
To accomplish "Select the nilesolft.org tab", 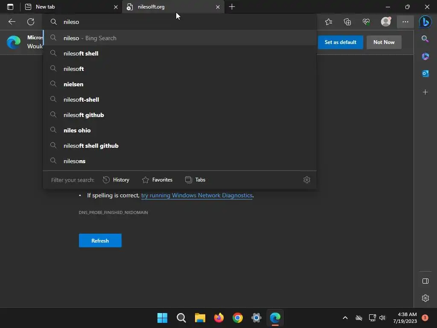I will pos(173,7).
